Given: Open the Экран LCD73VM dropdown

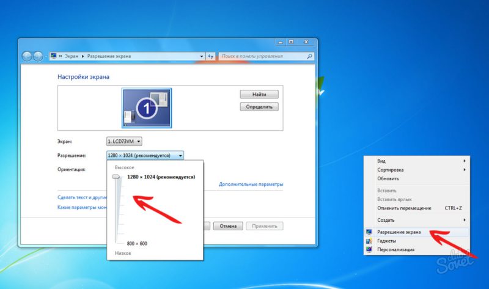Looking at the screenshot, I should (x=124, y=142).
